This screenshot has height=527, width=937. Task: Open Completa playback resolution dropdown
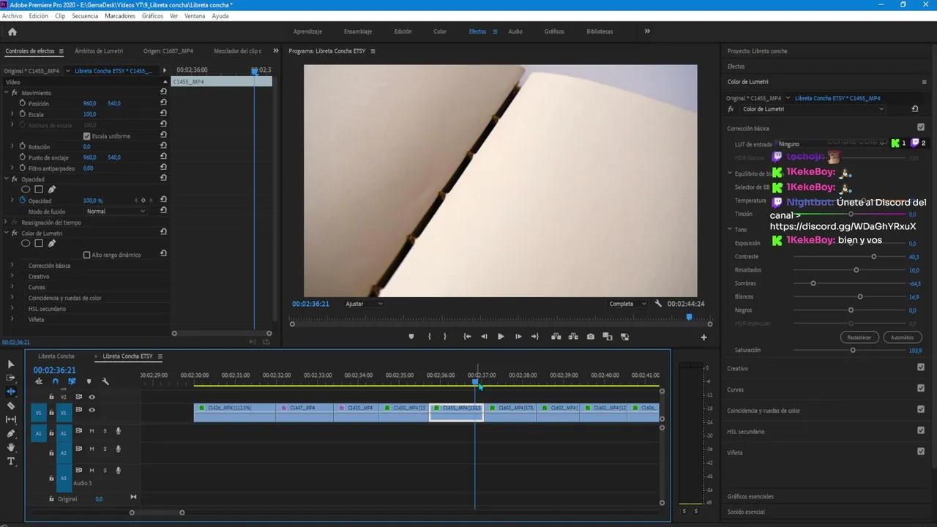click(x=627, y=304)
